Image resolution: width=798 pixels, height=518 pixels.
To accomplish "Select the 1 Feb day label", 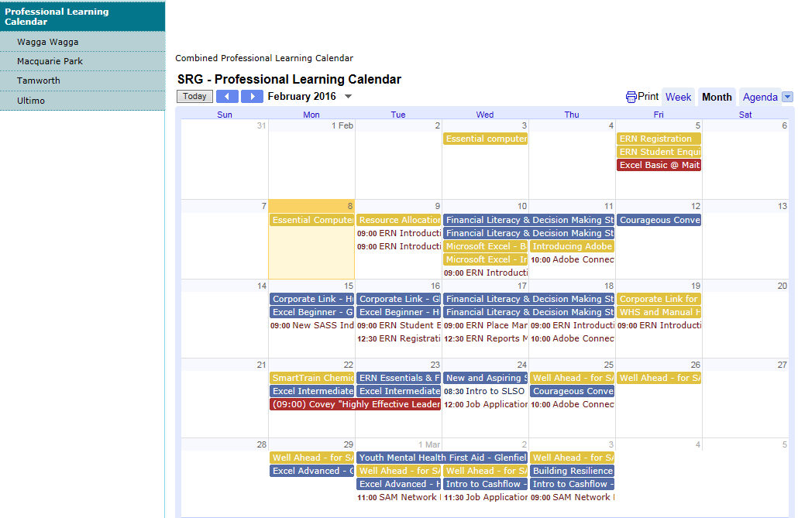I will (x=342, y=125).
